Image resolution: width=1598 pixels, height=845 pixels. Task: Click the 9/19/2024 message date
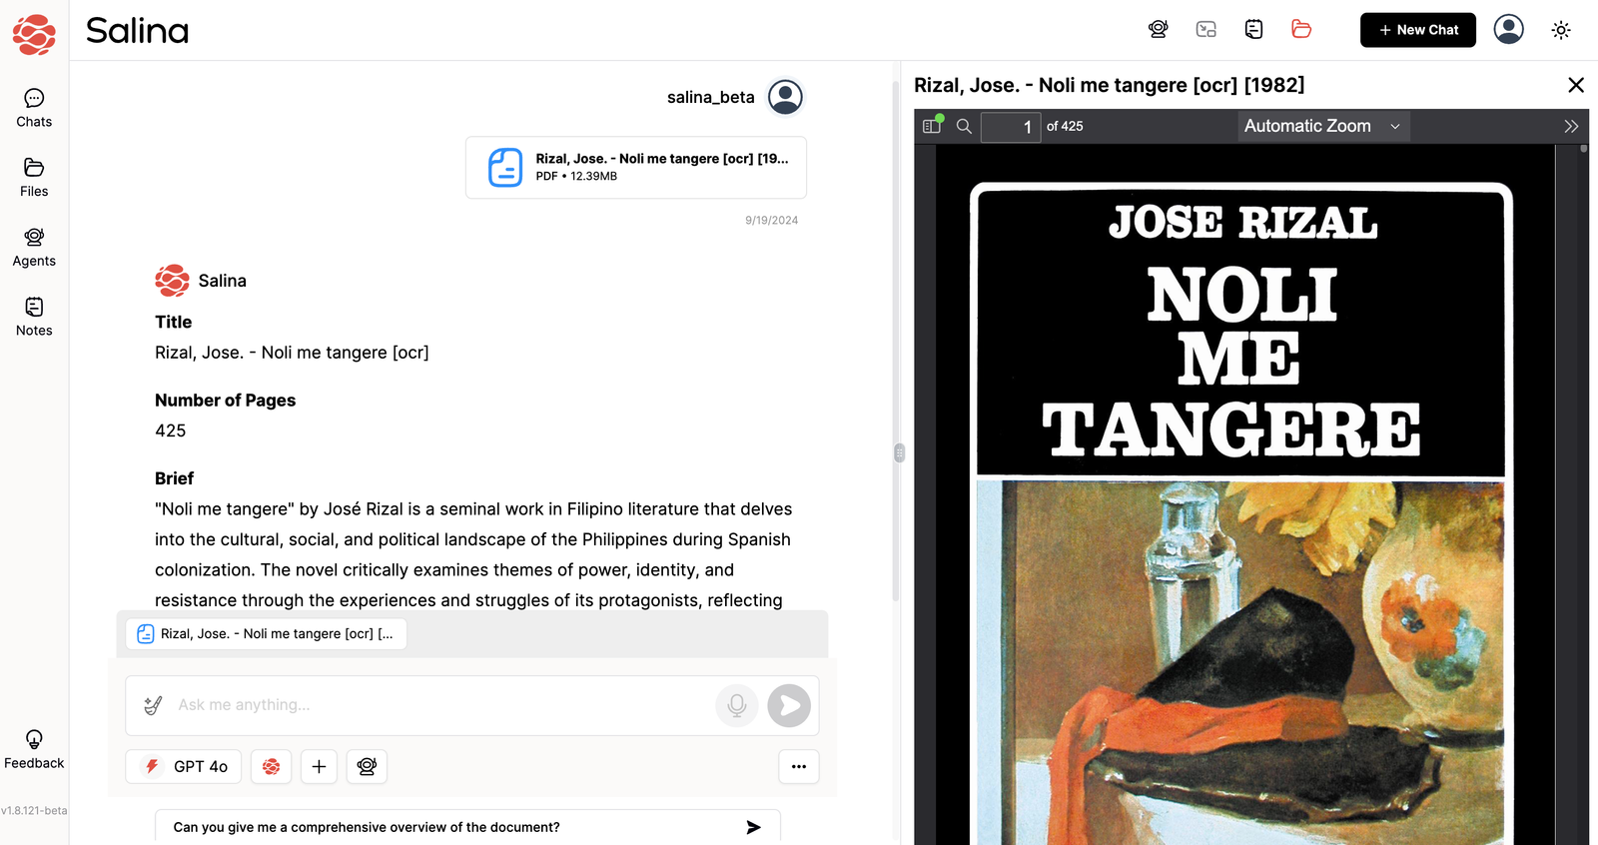771,220
